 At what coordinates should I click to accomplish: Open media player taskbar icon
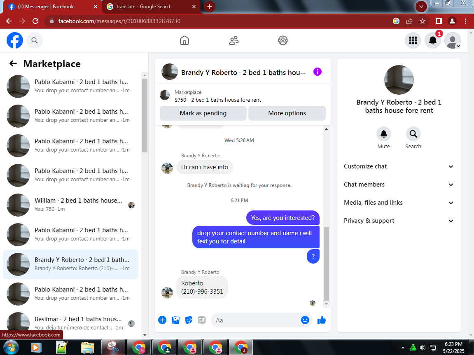[36, 347]
